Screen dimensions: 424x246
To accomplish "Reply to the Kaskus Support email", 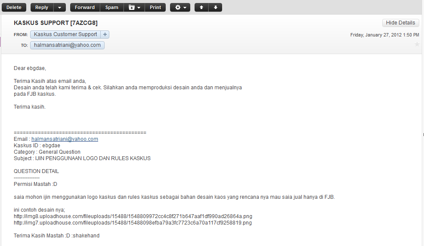I will 42,7.
